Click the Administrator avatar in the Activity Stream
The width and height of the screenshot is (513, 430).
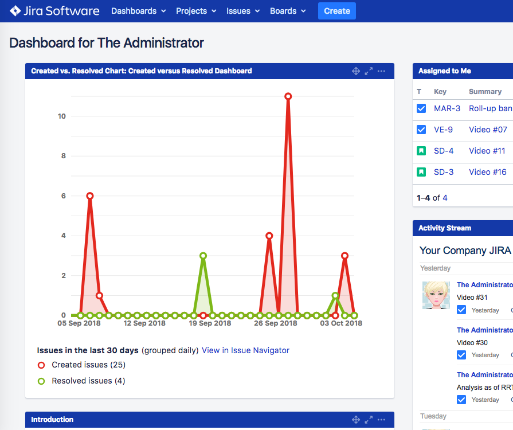pos(436,295)
